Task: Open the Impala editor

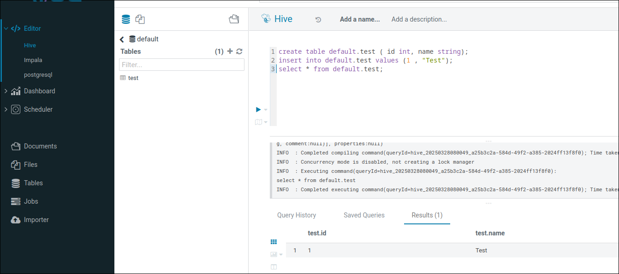Action: pyautogui.click(x=33, y=60)
